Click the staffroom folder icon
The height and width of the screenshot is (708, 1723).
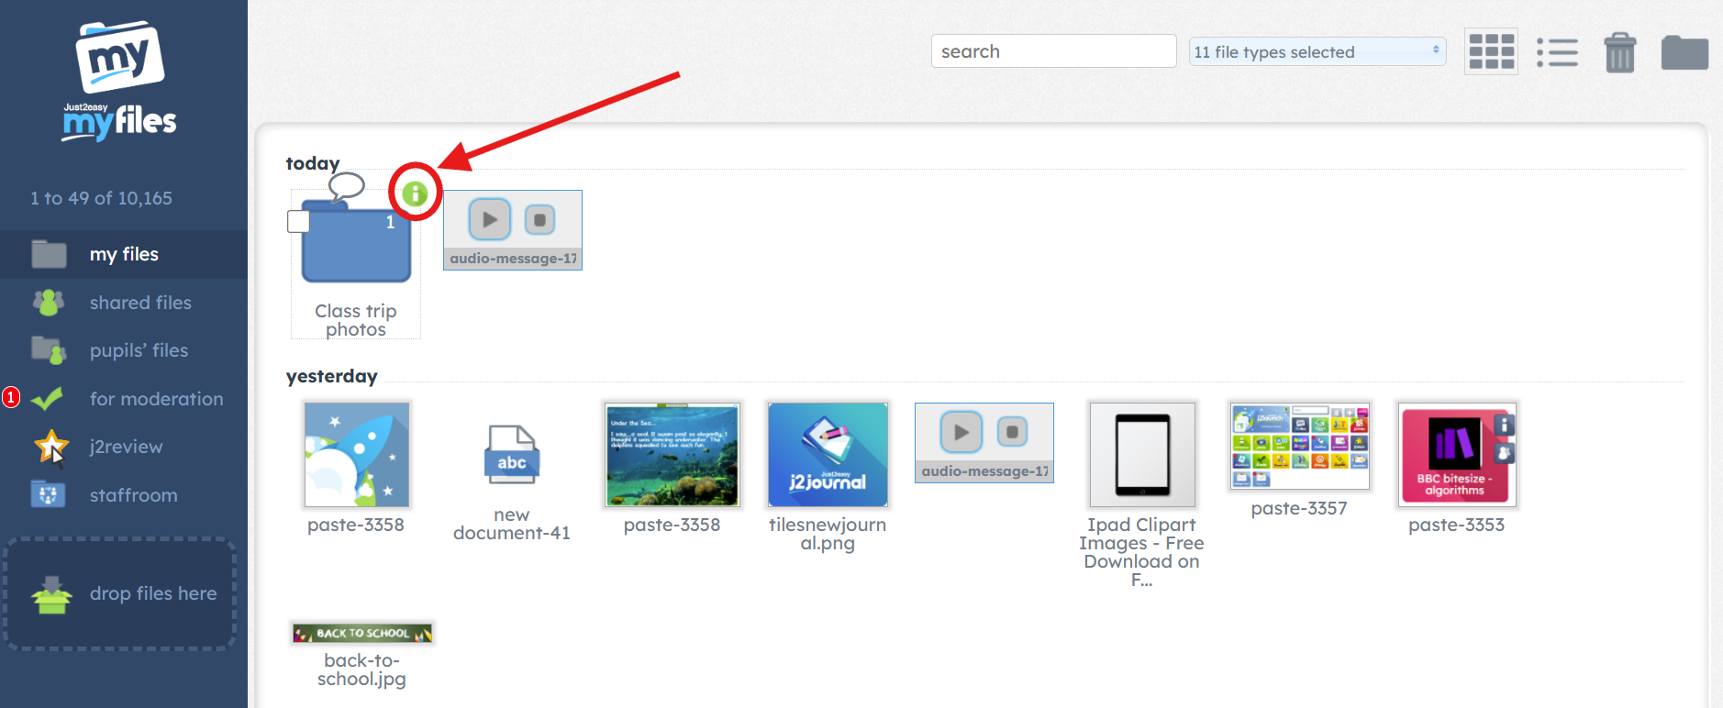click(48, 494)
